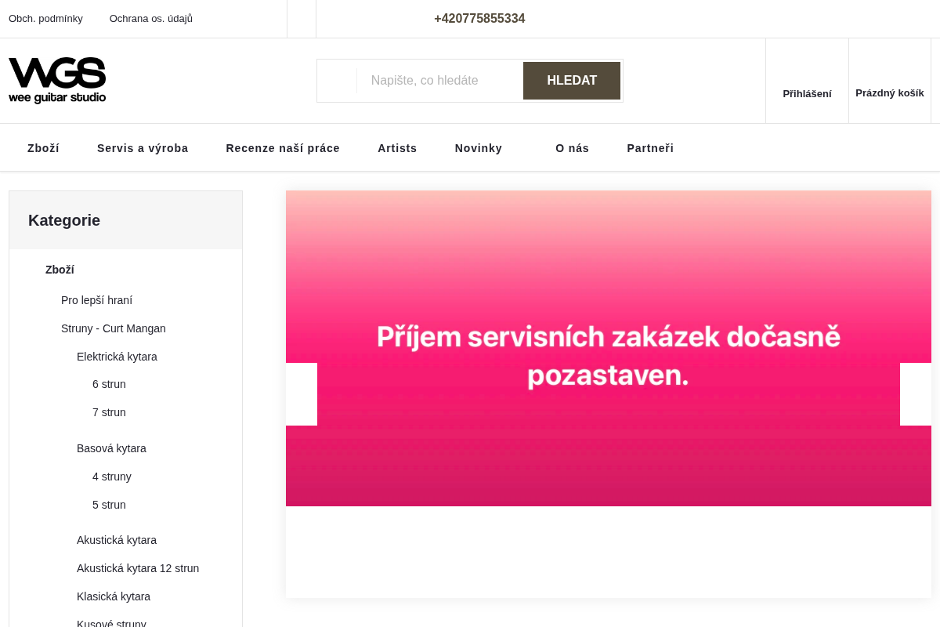Viewport: 940px width, 627px height.
Task: Open the Přihlášení login link
Action: (807, 93)
